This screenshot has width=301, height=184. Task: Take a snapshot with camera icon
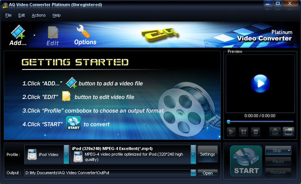(275, 132)
